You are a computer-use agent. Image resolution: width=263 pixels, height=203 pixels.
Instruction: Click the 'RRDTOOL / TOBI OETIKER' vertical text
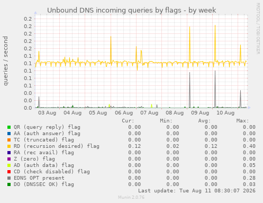point(258,29)
